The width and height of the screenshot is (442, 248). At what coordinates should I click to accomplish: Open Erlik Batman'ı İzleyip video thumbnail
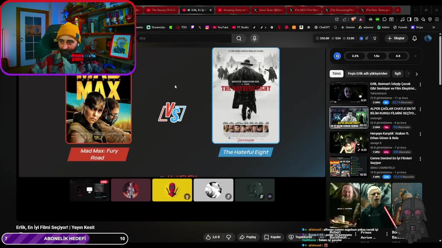(349, 93)
